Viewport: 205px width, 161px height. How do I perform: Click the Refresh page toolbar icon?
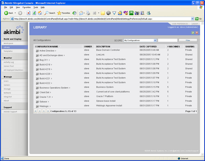34,13
